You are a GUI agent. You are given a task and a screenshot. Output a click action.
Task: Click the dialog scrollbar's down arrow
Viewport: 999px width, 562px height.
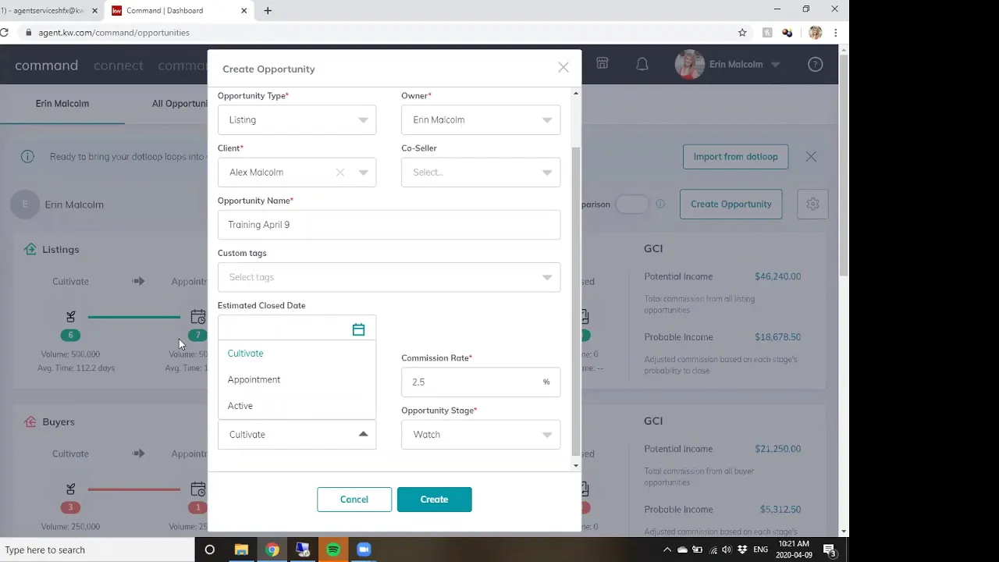pos(576,466)
